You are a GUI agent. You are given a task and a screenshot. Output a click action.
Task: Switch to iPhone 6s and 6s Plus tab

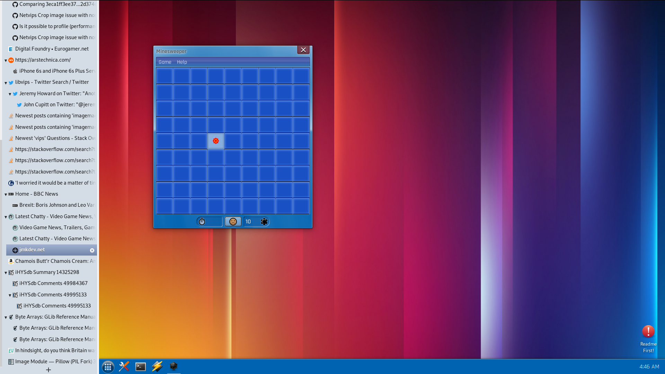click(54, 71)
